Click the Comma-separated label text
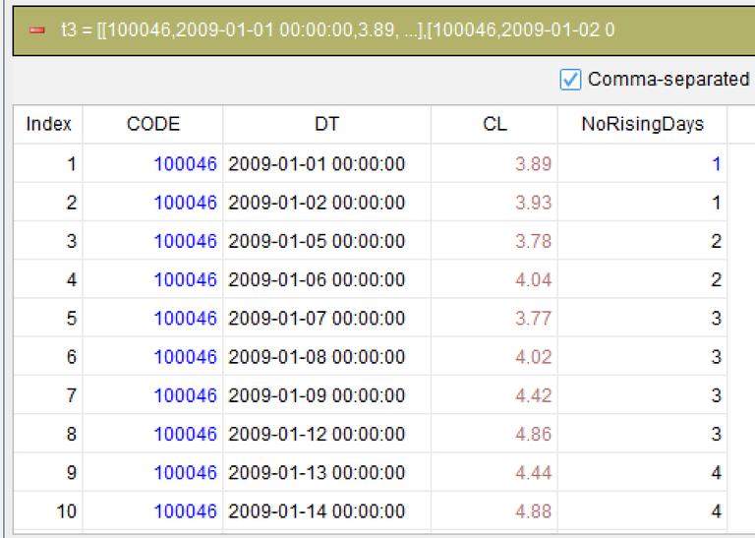Screen dimensions: 755x538 pos(668,79)
